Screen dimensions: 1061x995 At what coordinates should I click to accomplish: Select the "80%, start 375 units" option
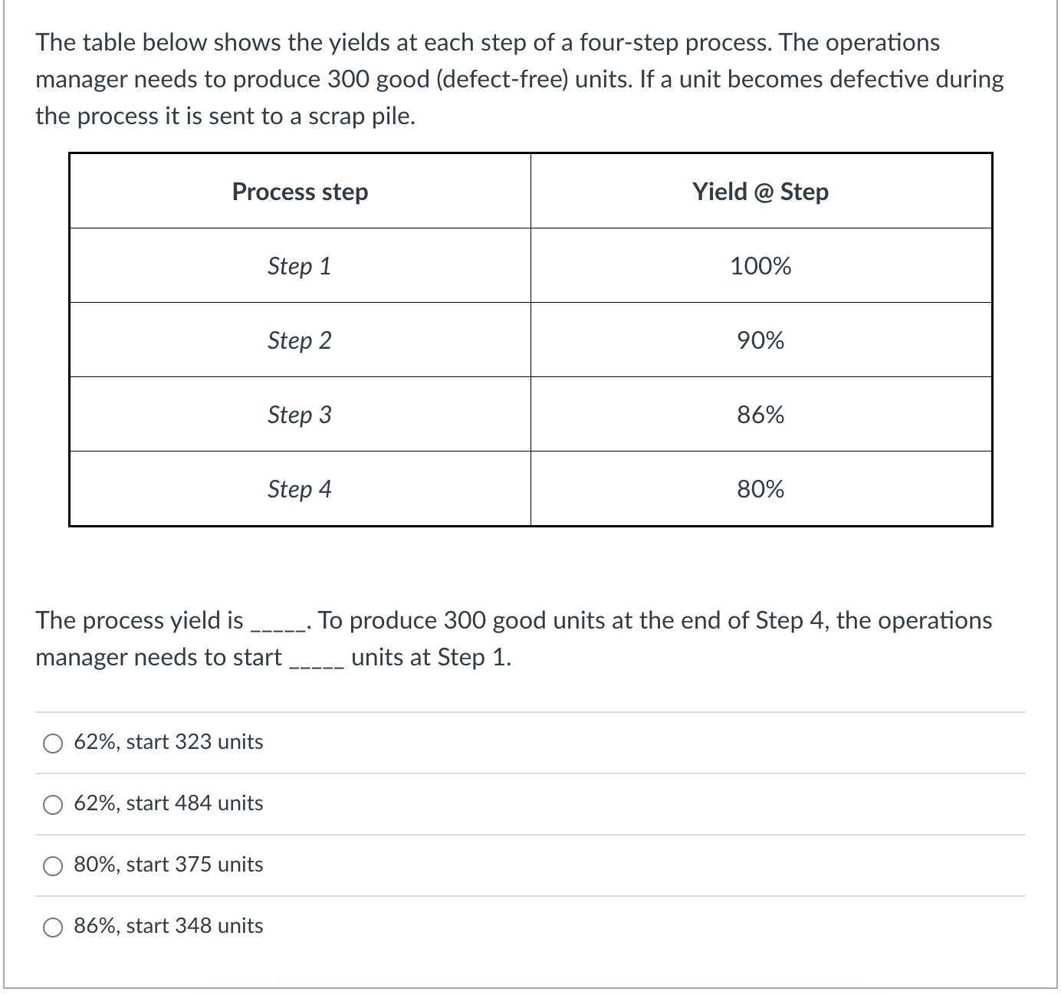point(52,865)
